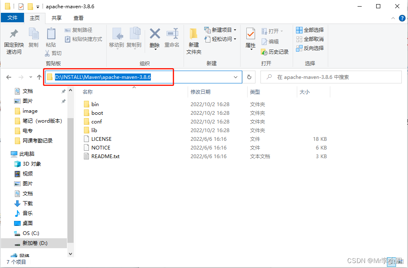Open the 网课考勤记录 folder in sidebar
This screenshot has width=408, height=268.
point(34,141)
